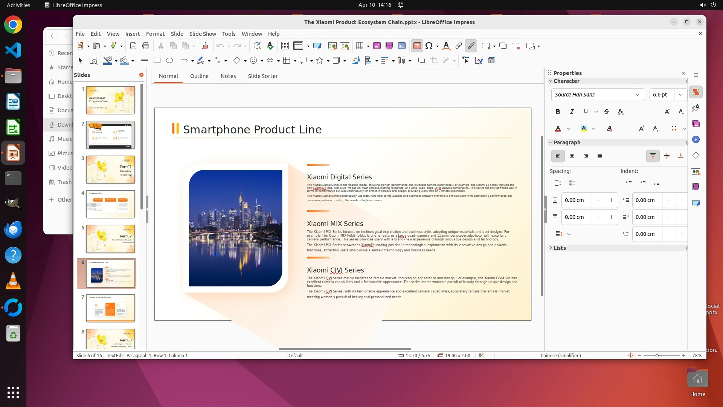Open the font size dropdown
723x407 pixels.
pyautogui.click(x=680, y=95)
